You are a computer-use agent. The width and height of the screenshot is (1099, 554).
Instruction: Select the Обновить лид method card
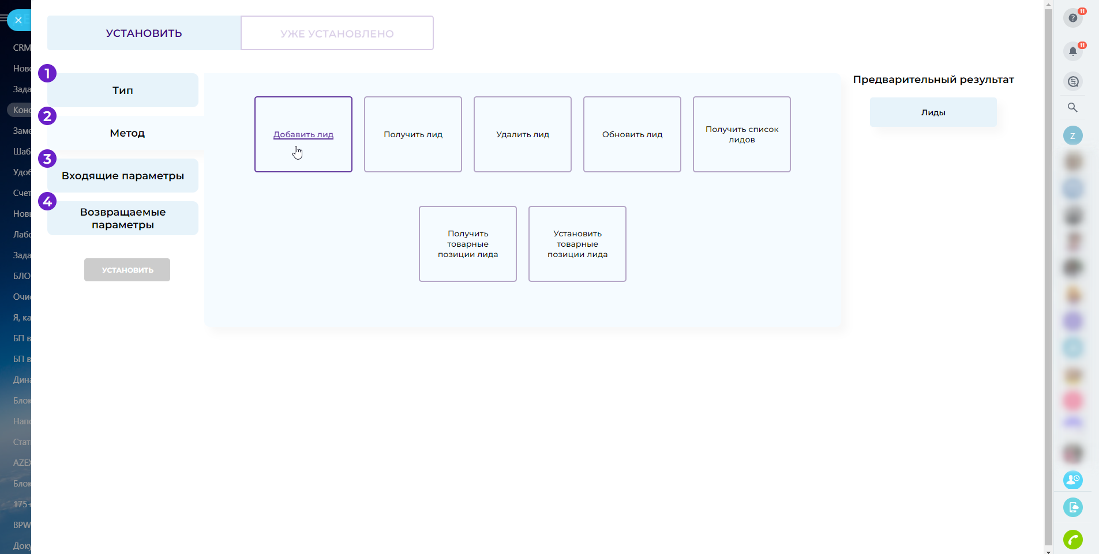[x=632, y=134]
